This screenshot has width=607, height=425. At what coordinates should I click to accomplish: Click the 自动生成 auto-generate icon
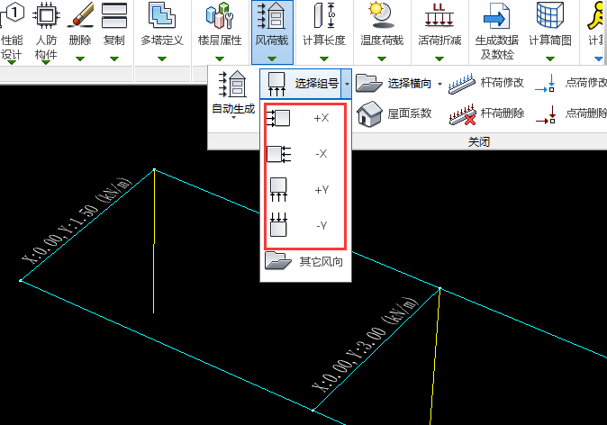point(233,85)
